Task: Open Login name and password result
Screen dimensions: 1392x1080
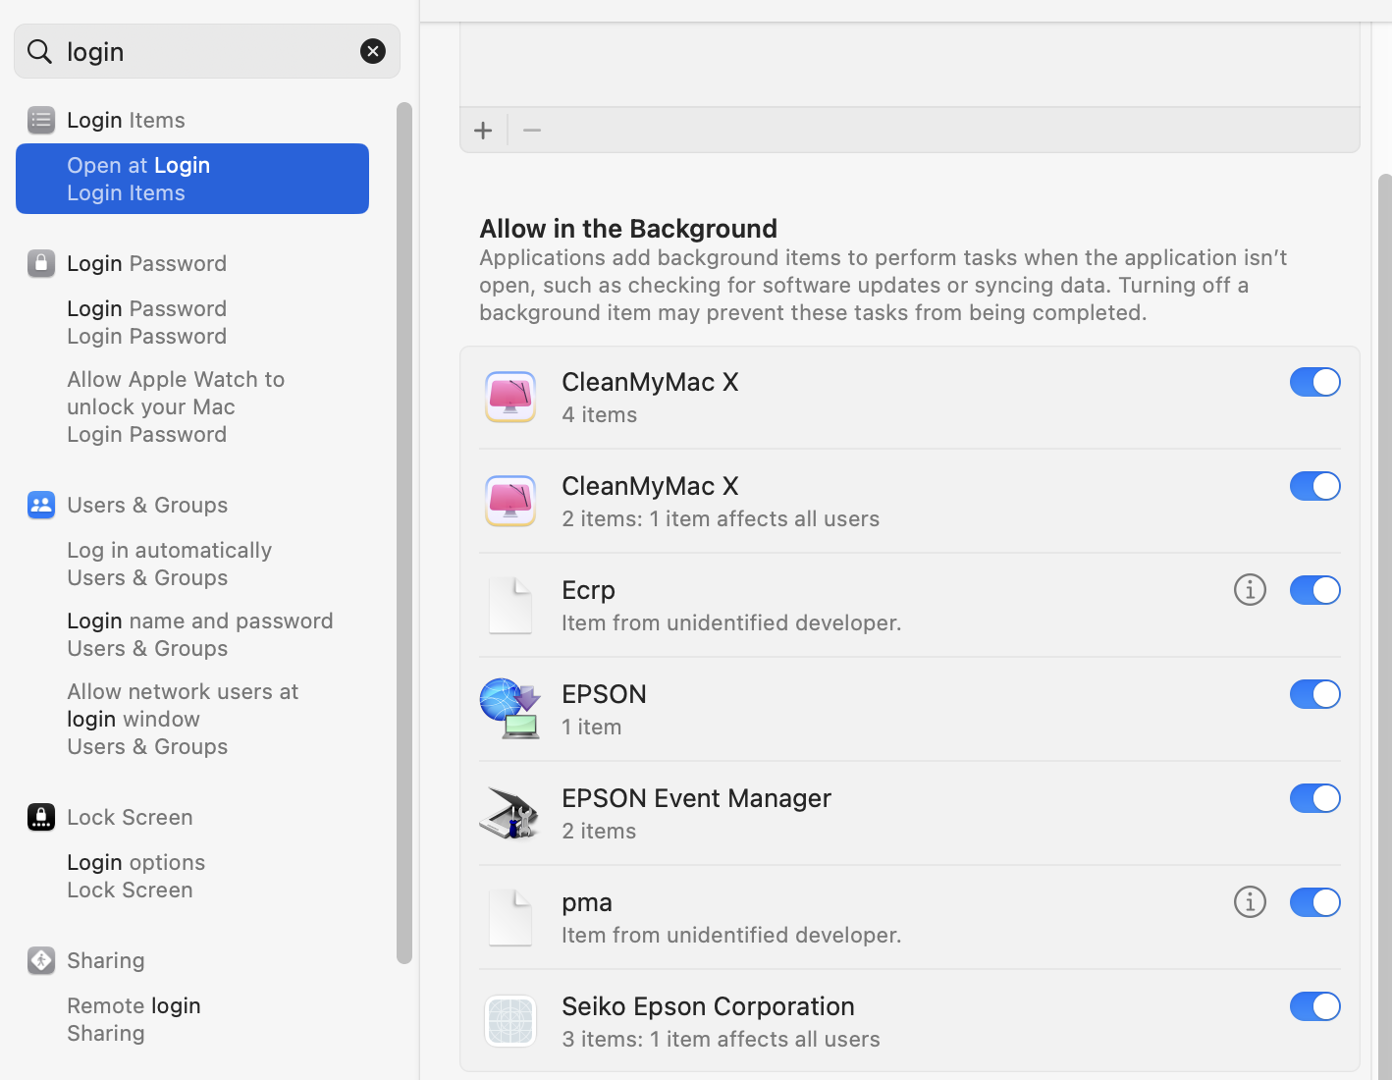Action: tap(200, 634)
